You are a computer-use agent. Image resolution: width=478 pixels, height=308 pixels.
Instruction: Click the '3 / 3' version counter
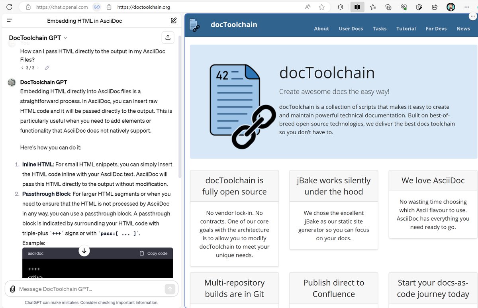(30, 68)
